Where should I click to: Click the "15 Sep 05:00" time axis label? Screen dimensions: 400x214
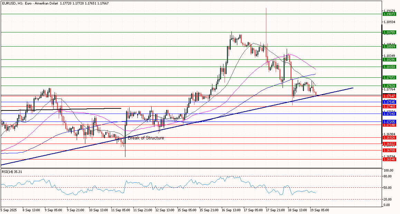[x=187, y=211]
